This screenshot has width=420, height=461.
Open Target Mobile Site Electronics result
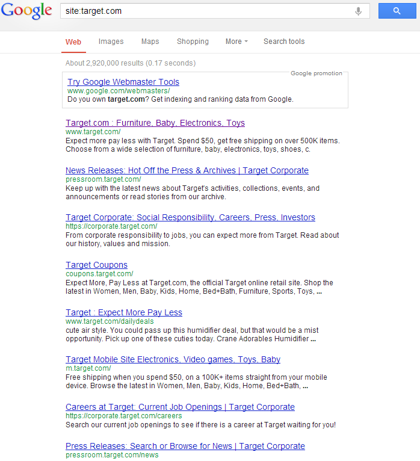point(173,359)
